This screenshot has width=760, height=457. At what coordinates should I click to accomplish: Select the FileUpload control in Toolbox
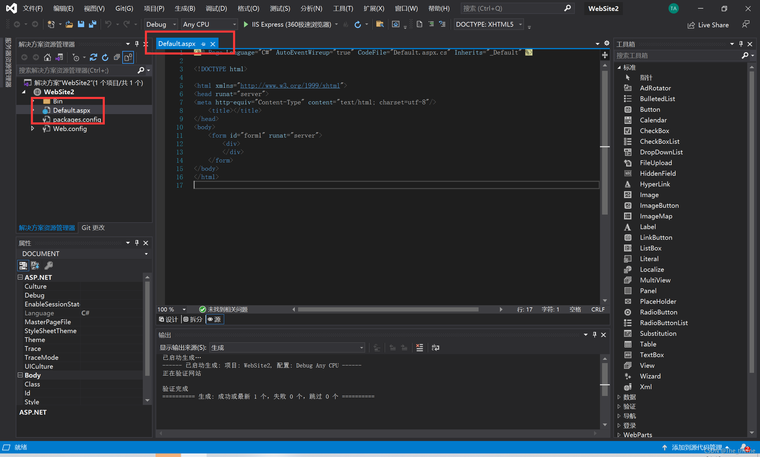coord(656,163)
